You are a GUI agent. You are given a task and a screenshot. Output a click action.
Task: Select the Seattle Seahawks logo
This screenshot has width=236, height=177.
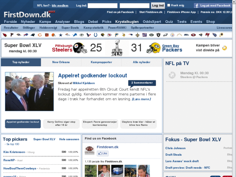(x=186, y=35)
